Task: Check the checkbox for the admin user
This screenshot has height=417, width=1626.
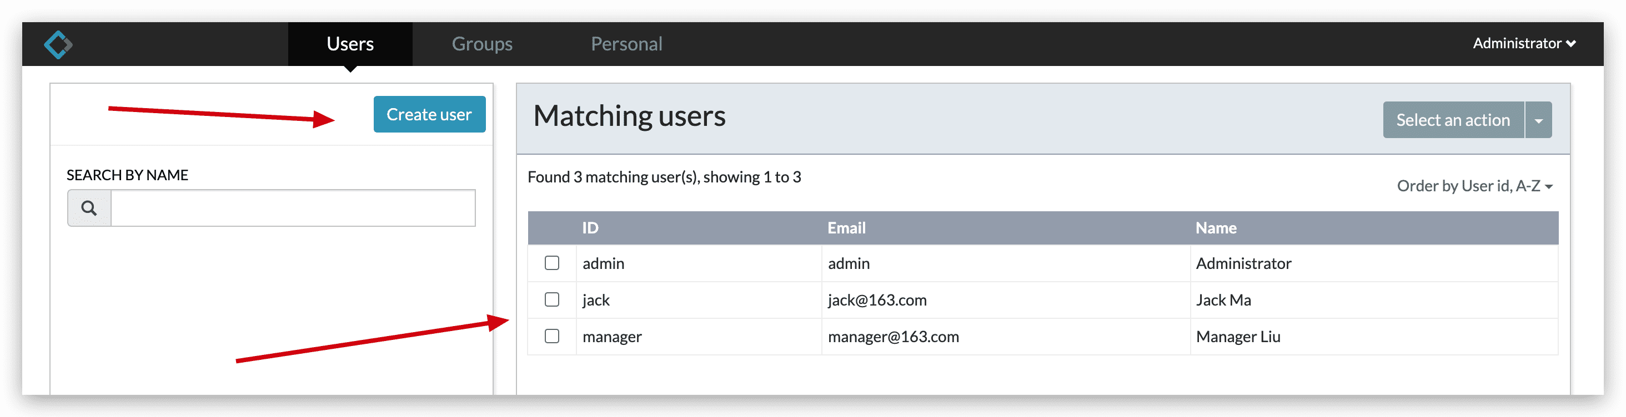Action: pyautogui.click(x=551, y=263)
